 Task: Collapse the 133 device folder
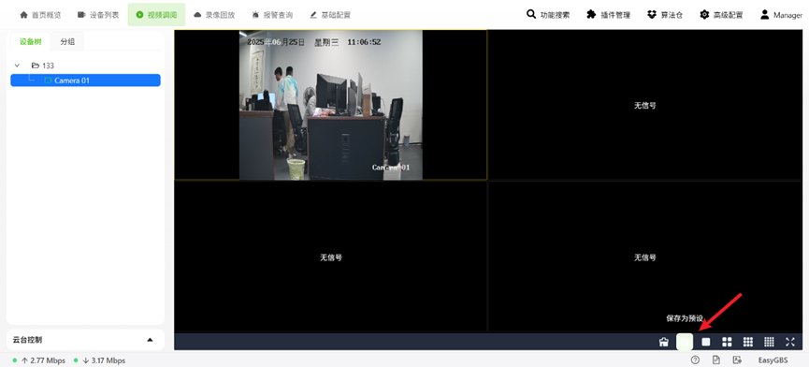point(17,66)
